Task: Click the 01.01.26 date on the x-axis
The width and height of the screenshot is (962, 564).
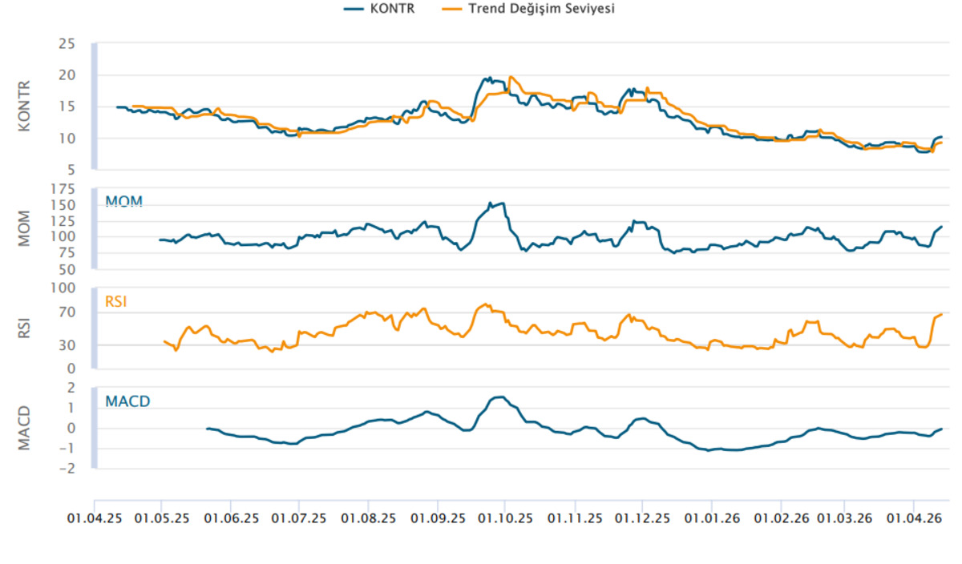Action: (x=710, y=518)
